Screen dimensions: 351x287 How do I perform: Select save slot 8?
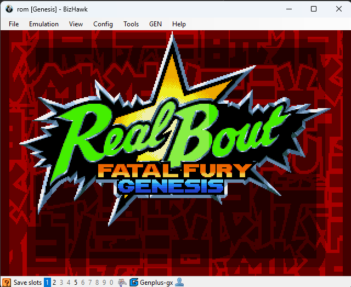[x=97, y=282]
